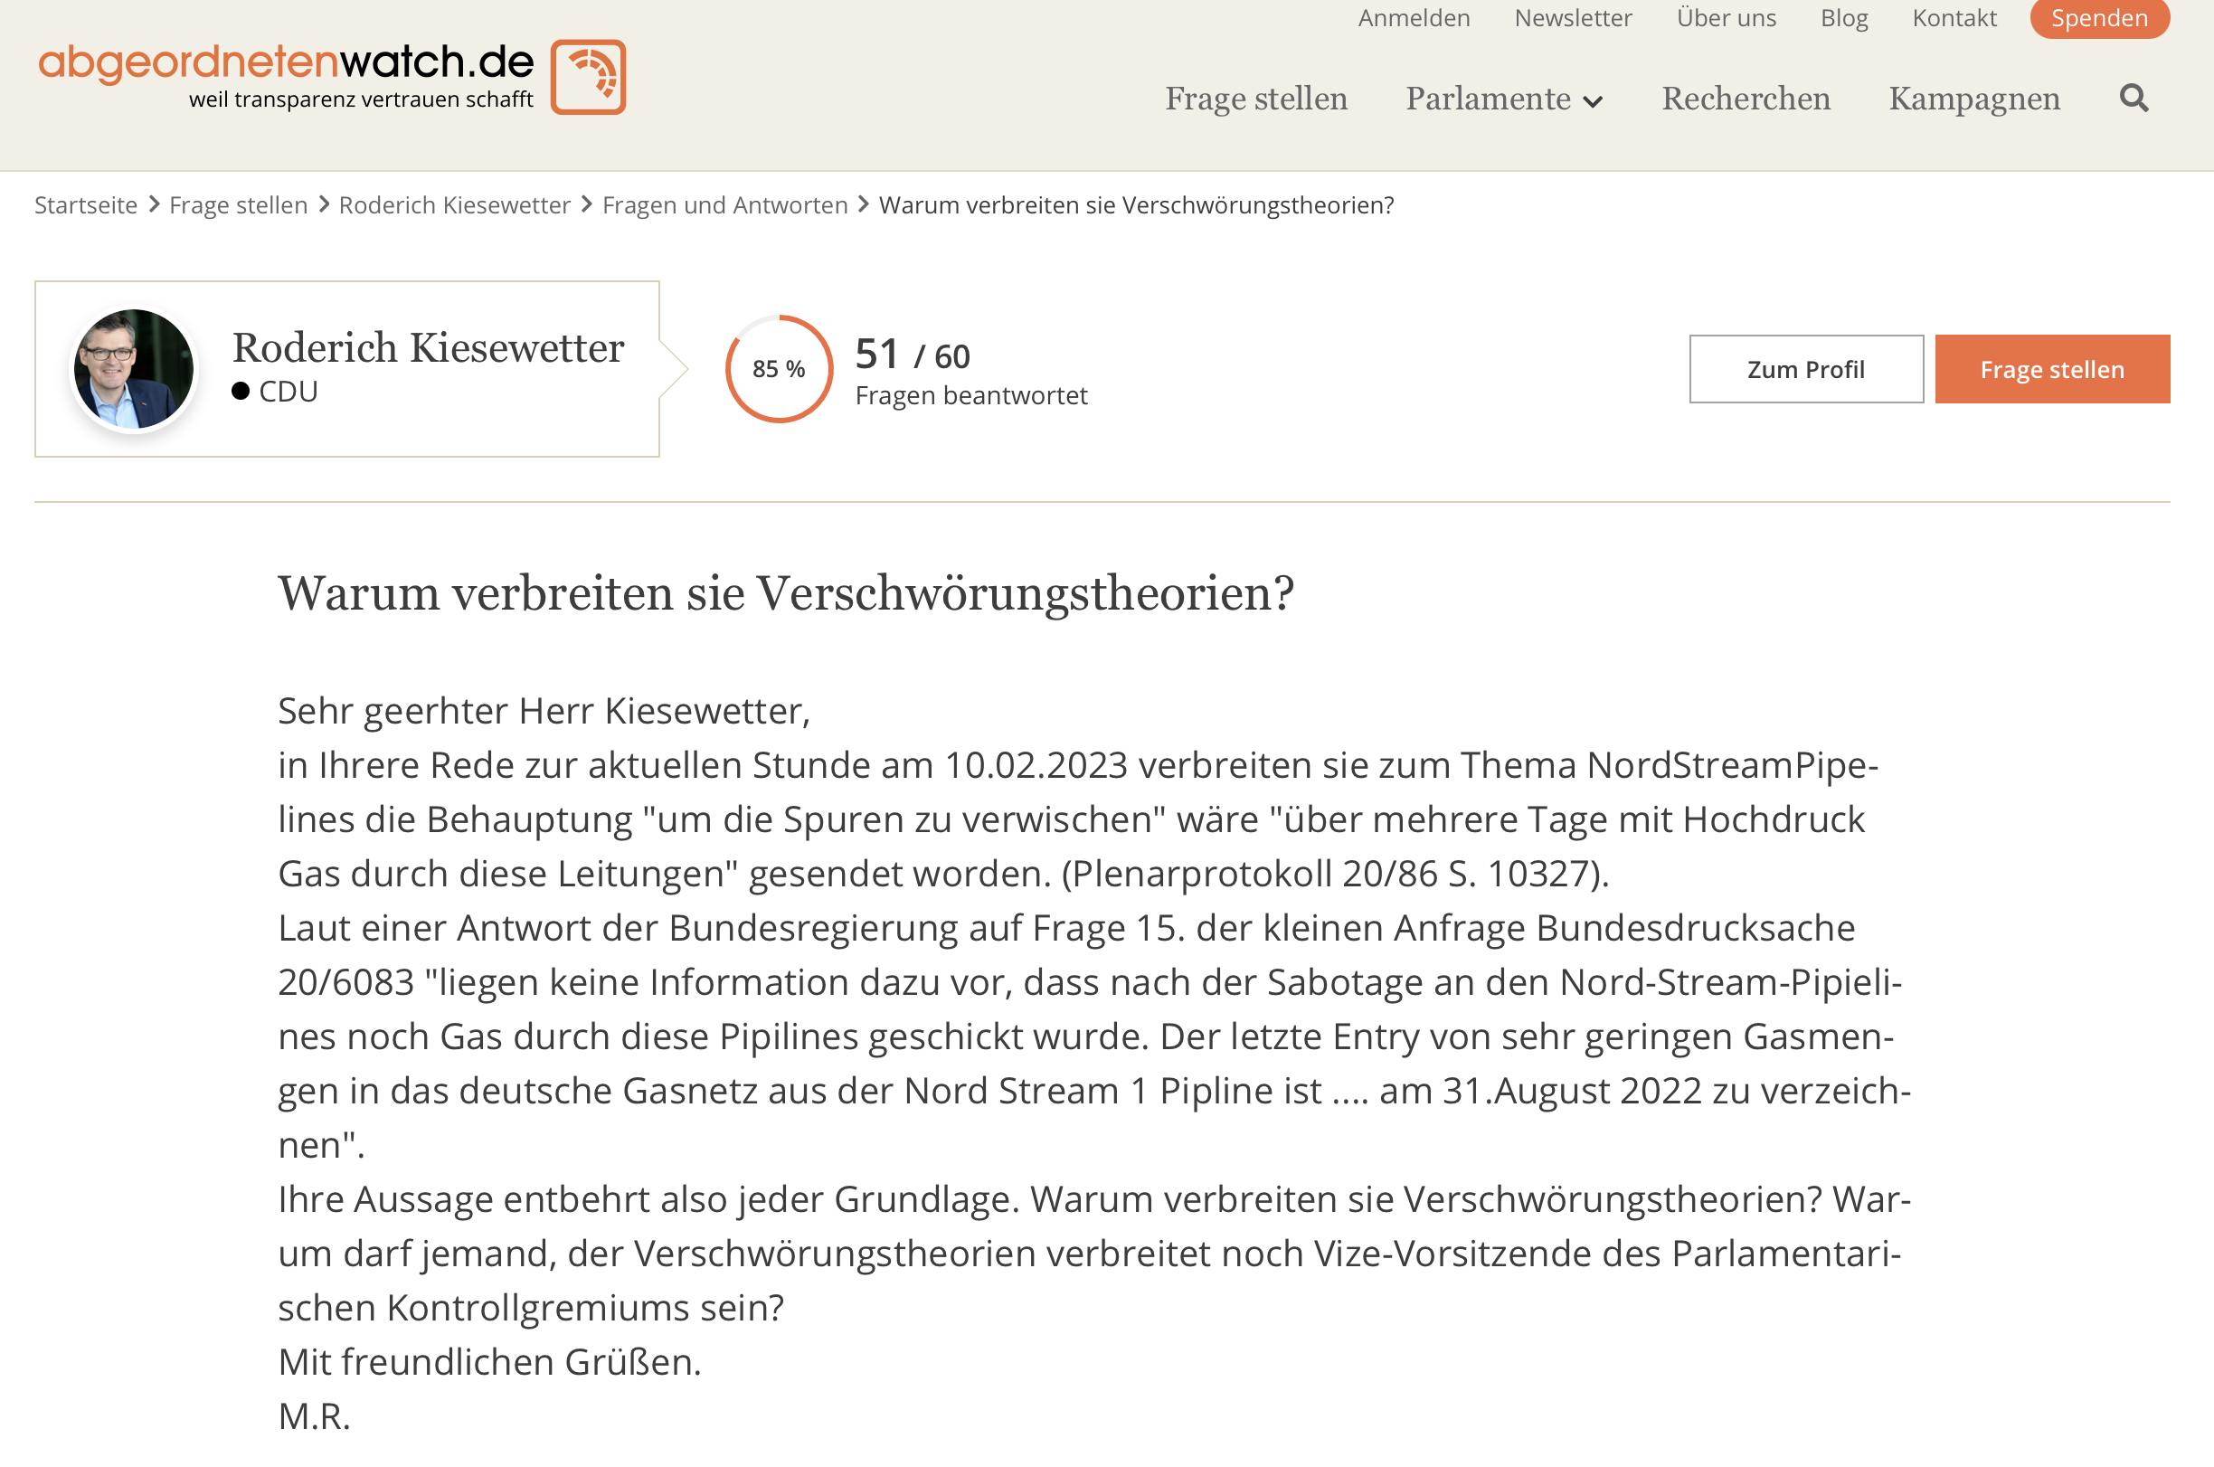Click the 85 % answer rate circle
Viewport: 2214px width, 1467px height.
coord(778,369)
